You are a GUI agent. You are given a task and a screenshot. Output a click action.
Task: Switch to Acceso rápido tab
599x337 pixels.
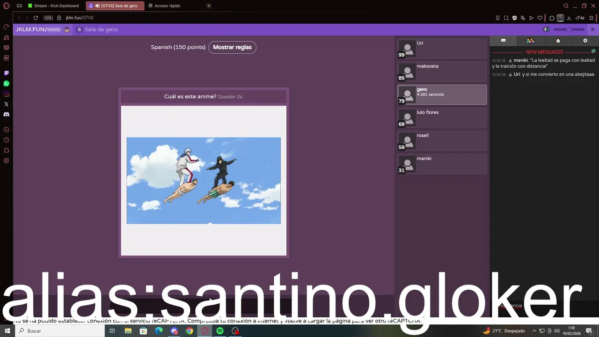[164, 6]
